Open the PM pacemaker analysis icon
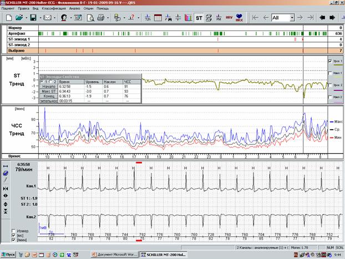 219,18
